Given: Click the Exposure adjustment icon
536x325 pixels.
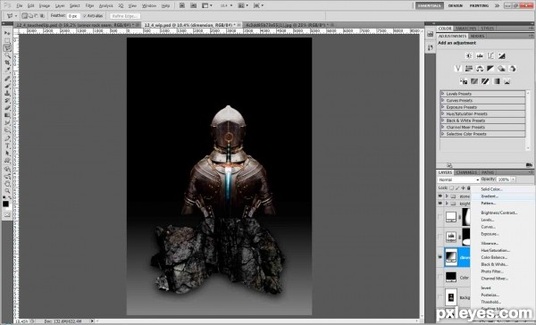Looking at the screenshot, I should click(501, 55).
